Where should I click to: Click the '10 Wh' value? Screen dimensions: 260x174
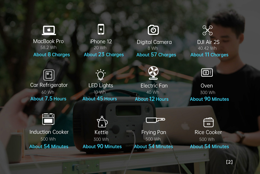(100, 92)
